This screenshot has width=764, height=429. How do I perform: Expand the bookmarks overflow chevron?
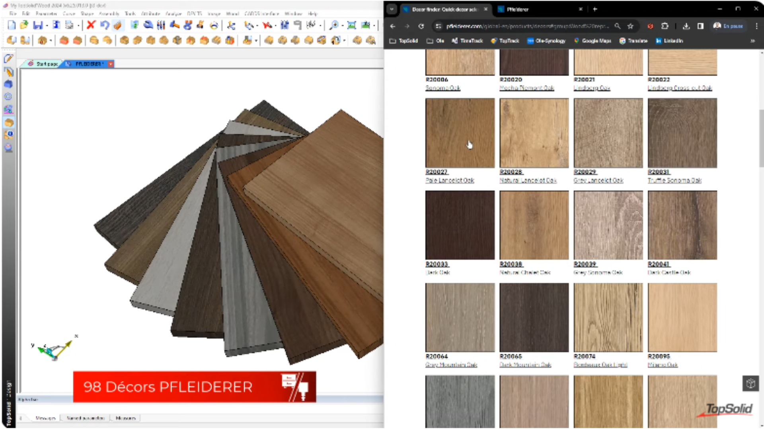[x=752, y=41]
